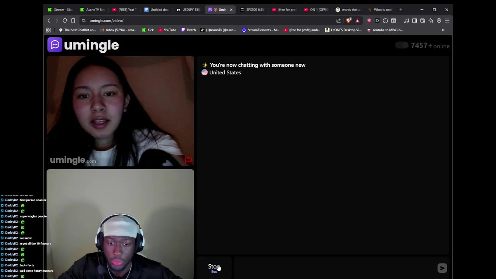Close the Umingle tab
This screenshot has width=496, height=279.
pyautogui.click(x=231, y=10)
